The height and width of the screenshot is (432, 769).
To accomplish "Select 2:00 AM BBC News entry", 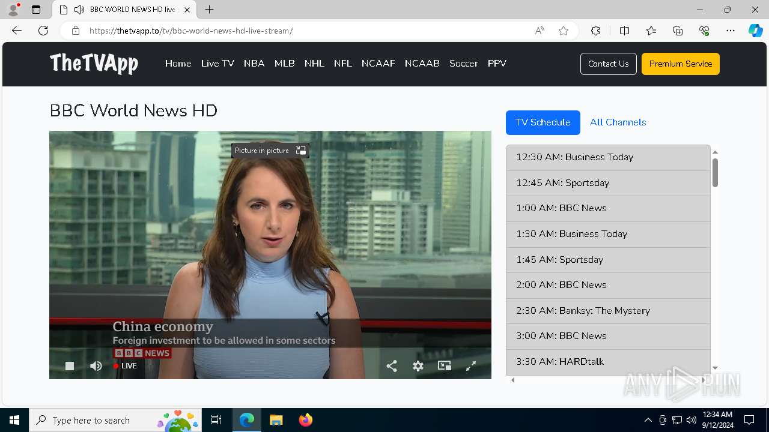I will click(608, 285).
